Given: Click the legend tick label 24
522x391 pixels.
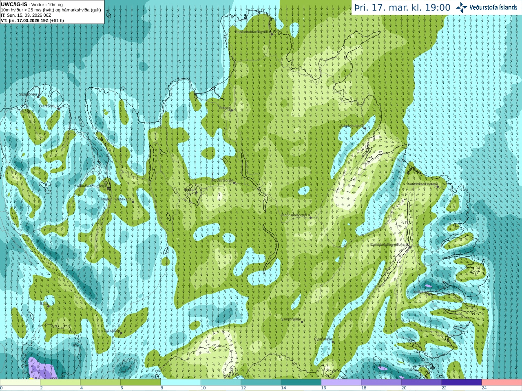Looking at the screenshot, I should (x=484, y=388).
